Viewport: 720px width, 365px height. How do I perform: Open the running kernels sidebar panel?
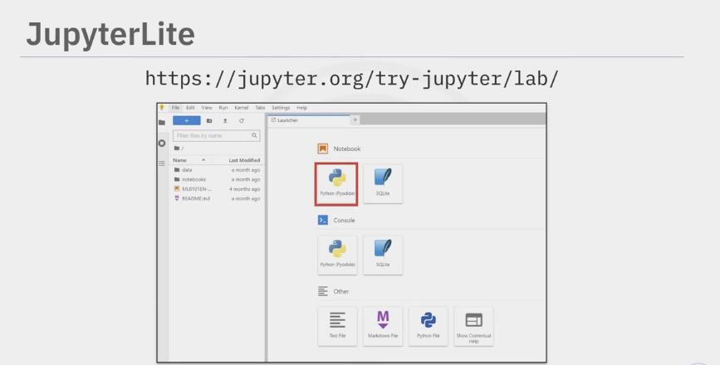(x=162, y=143)
